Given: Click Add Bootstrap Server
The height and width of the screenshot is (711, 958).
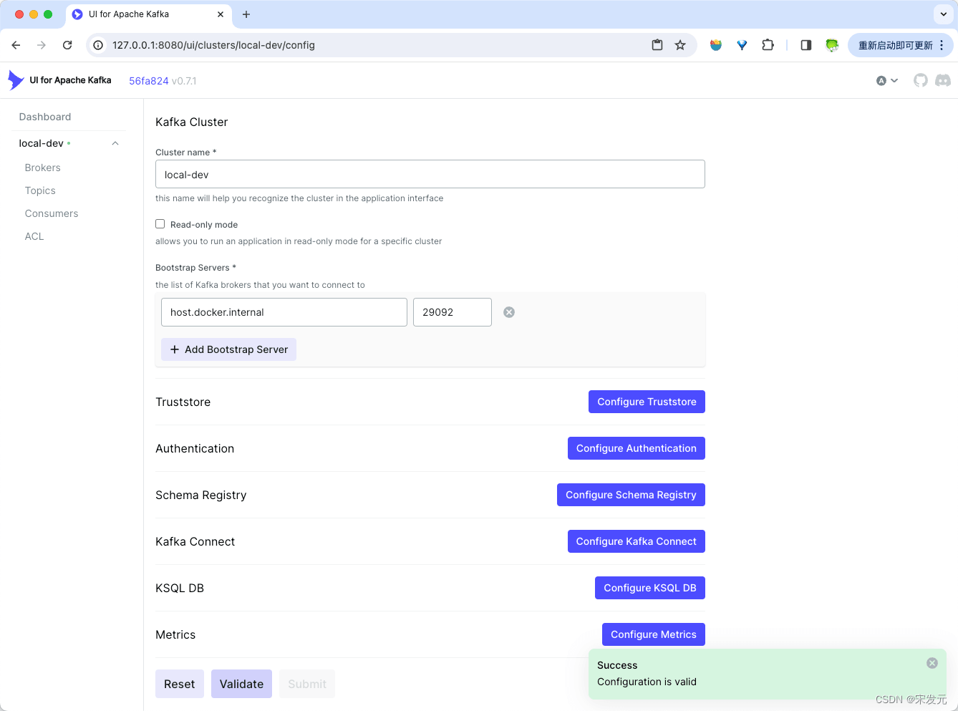Looking at the screenshot, I should coord(228,349).
